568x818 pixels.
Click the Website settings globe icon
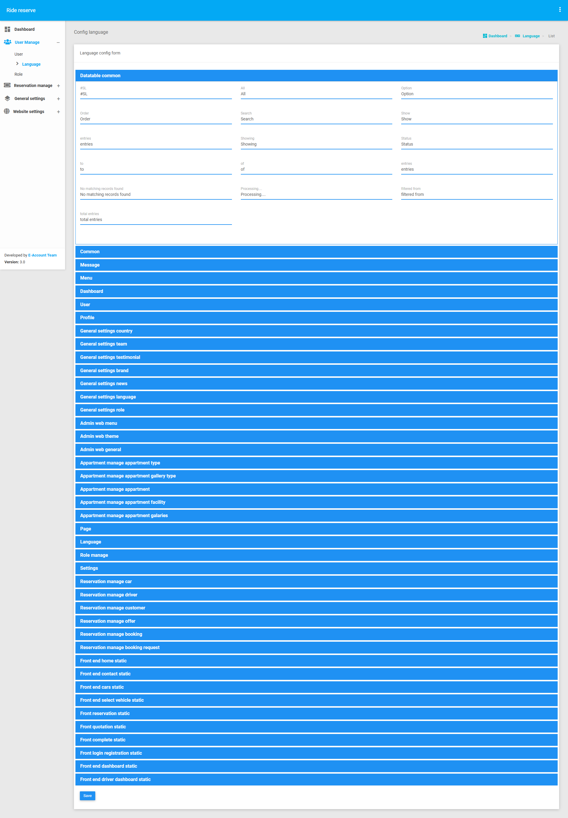(x=7, y=111)
